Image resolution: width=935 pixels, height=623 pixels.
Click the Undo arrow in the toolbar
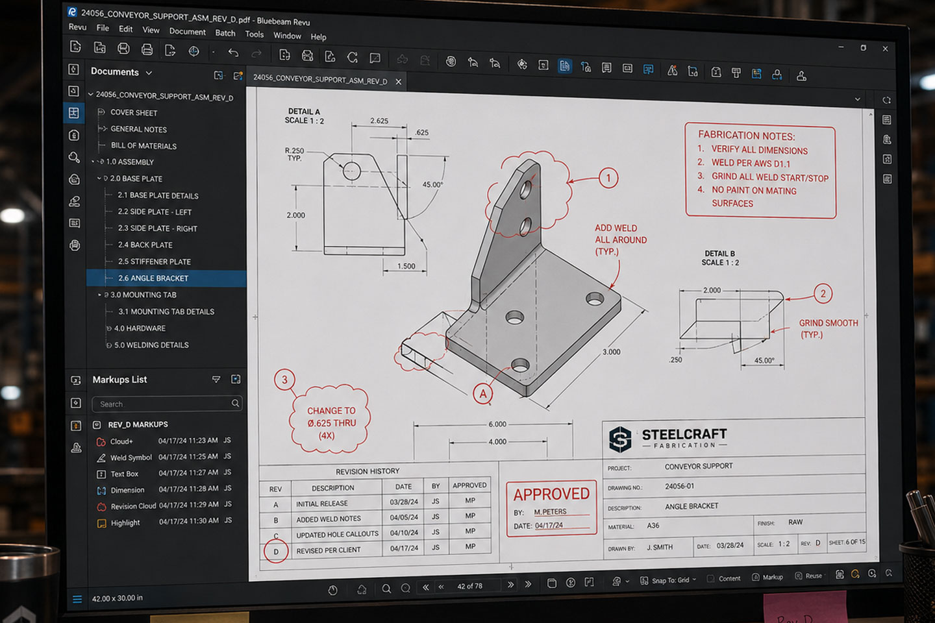(234, 53)
